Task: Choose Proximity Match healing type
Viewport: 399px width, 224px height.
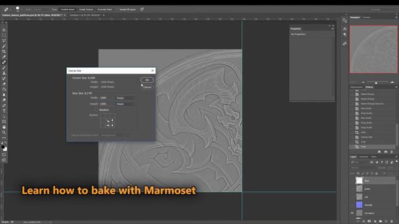Action: (x=105, y=9)
